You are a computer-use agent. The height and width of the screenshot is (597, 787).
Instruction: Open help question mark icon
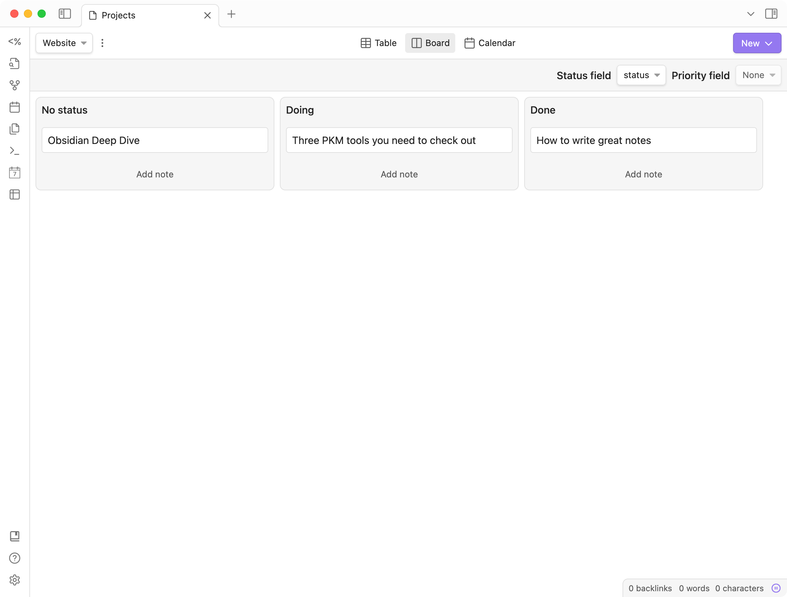click(15, 558)
